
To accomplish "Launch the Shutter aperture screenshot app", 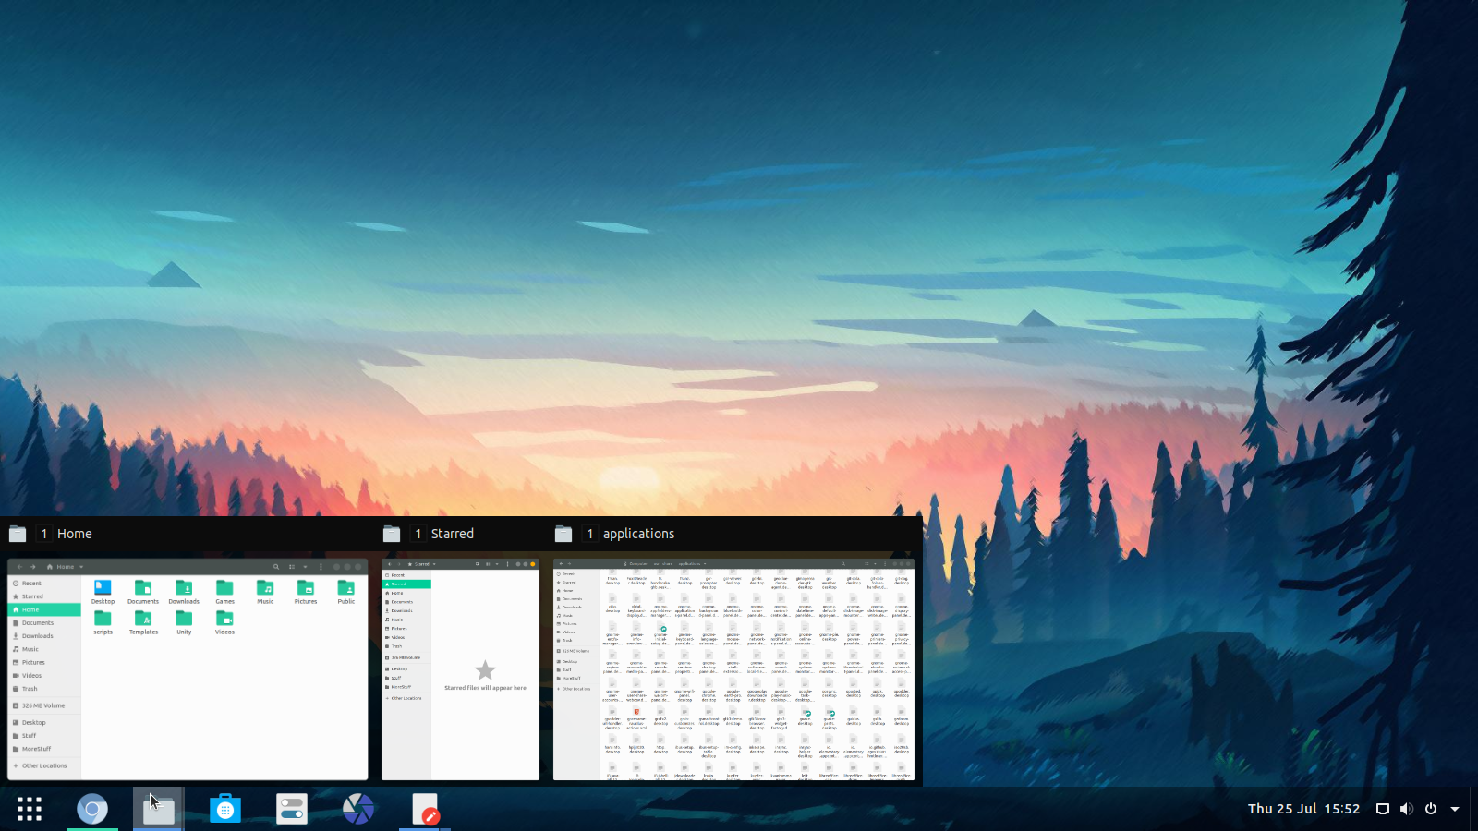I will (x=358, y=809).
